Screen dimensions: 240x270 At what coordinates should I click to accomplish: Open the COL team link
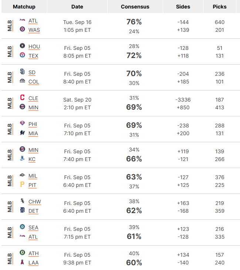[34, 82]
